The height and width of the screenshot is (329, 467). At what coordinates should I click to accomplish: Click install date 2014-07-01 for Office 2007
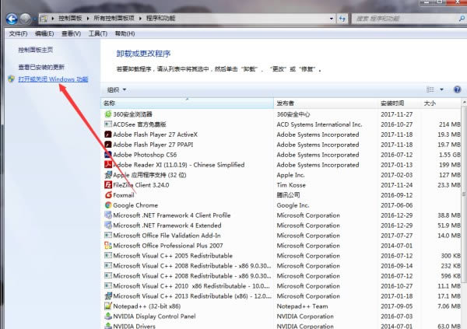pyautogui.click(x=396, y=246)
